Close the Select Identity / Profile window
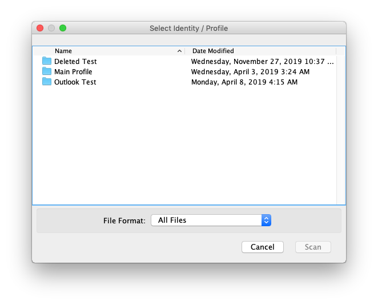The image size is (378, 305). [x=40, y=28]
